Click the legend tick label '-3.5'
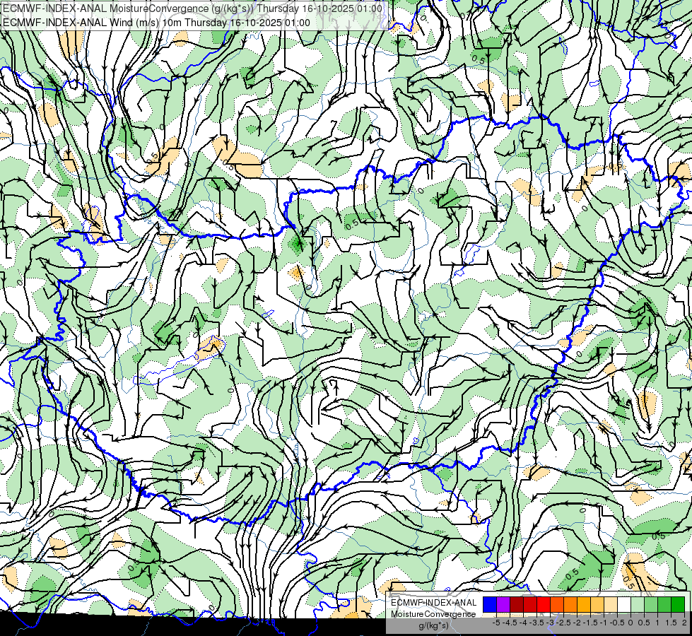Image resolution: width=692 pixels, height=636 pixels. [536, 623]
